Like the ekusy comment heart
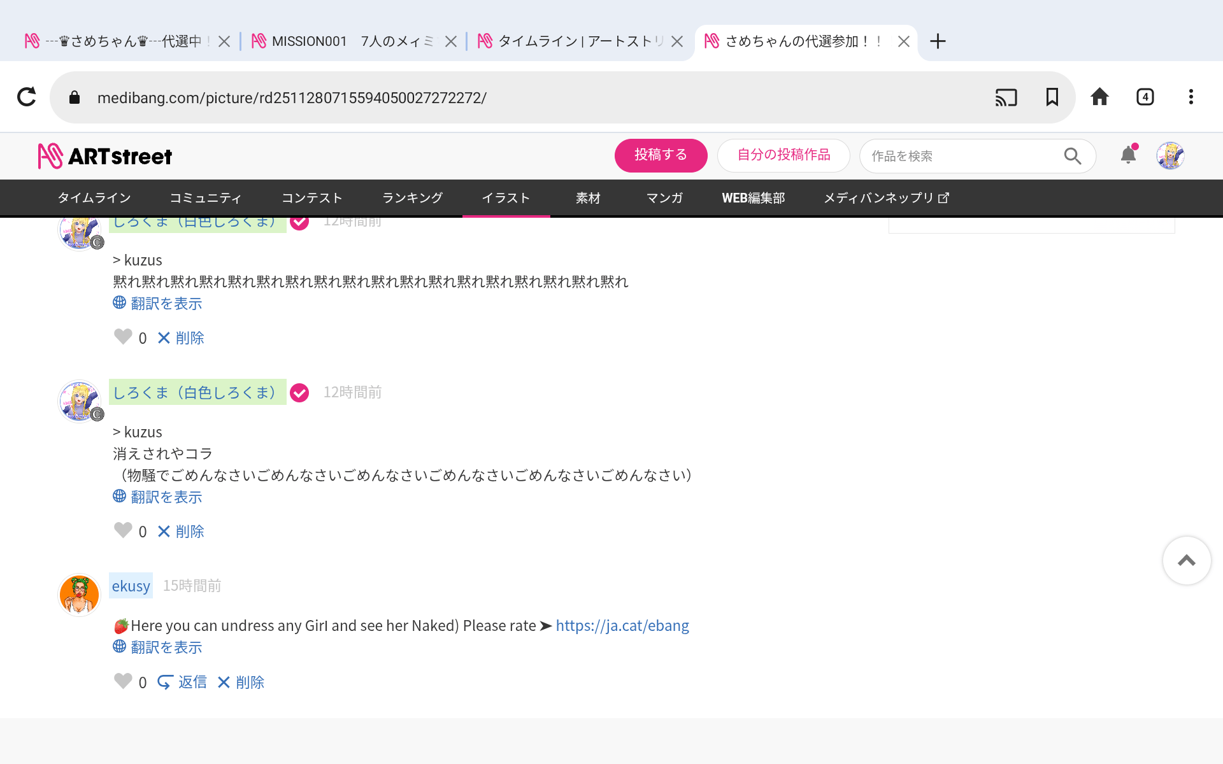 coord(123,681)
